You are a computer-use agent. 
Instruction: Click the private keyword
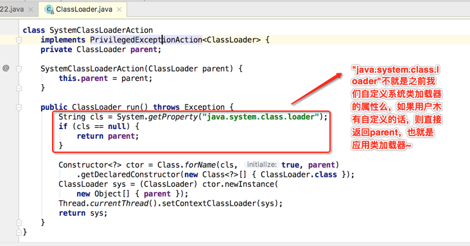point(57,49)
